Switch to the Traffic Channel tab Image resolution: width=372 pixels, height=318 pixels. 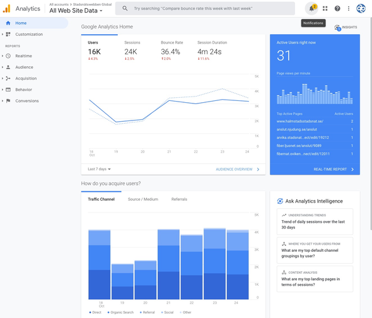click(102, 199)
